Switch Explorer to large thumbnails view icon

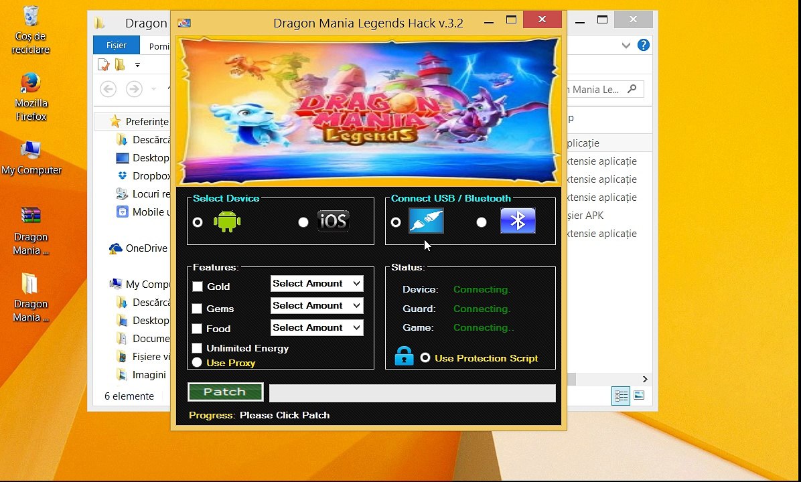639,395
